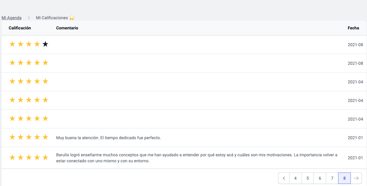The width and height of the screenshot is (367, 186).
Task: Select the Mi Calificaciones breadcrumb
Action: pyautogui.click(x=52, y=18)
